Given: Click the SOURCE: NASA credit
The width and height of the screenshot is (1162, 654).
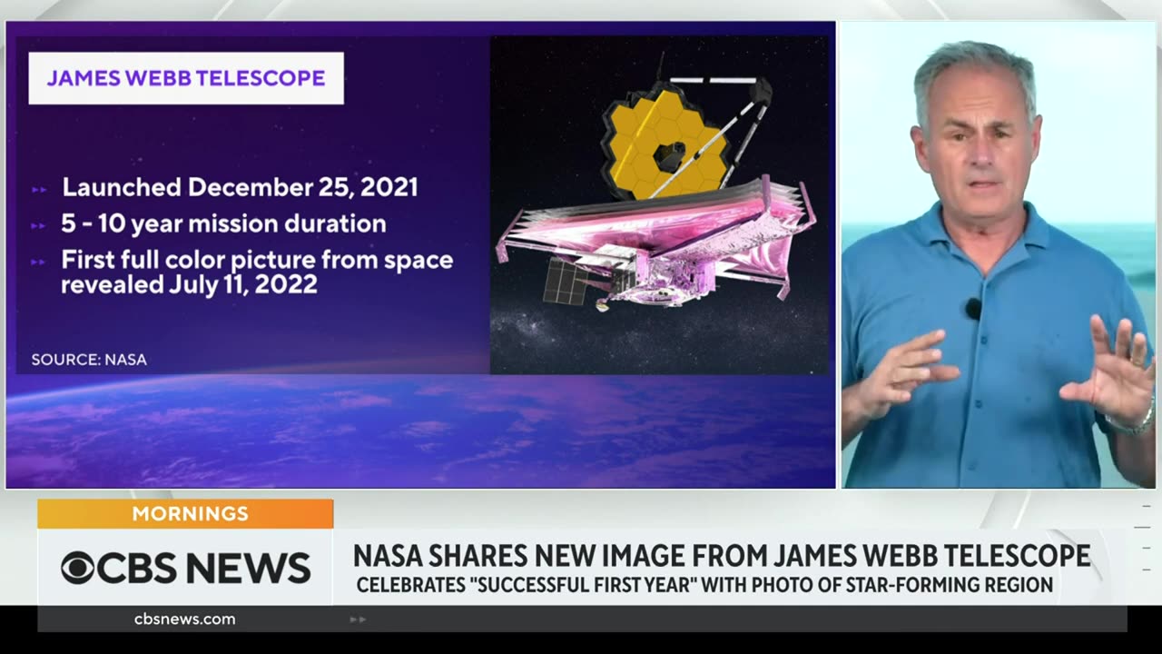Looking at the screenshot, I should tap(89, 360).
